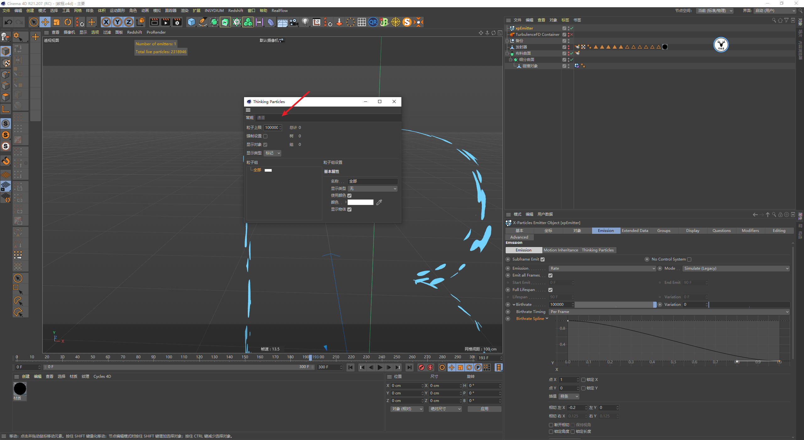
Task: Click the 应用 apply button
Action: (x=484, y=409)
